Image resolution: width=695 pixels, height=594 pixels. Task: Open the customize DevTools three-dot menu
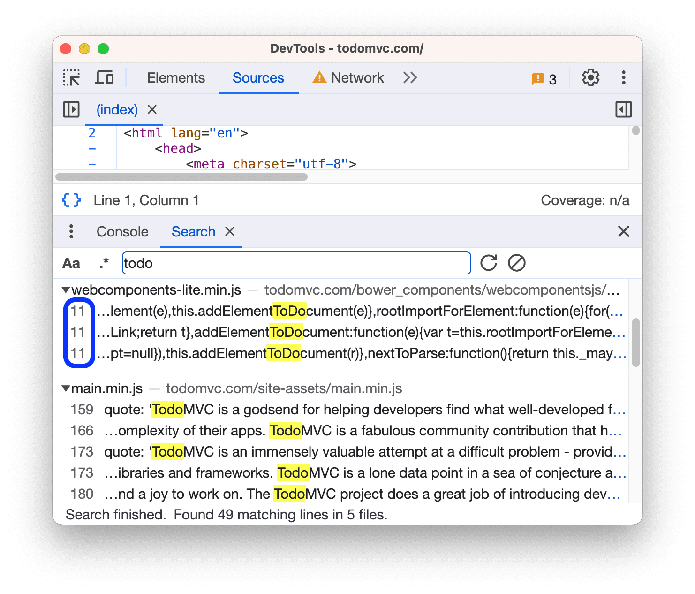pos(623,77)
